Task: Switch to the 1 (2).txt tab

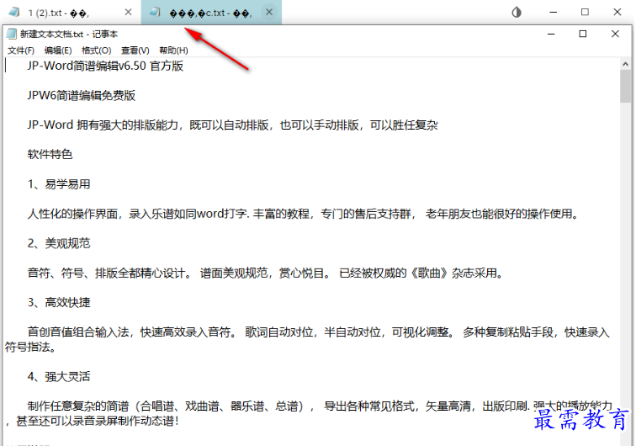Action: pos(71,13)
